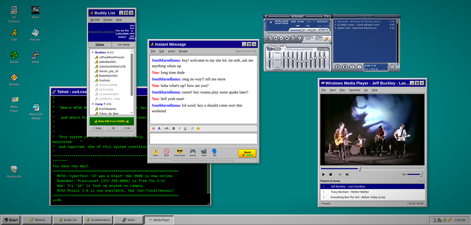
Task: Open the Play menu in Media Player
Action: tap(342, 90)
